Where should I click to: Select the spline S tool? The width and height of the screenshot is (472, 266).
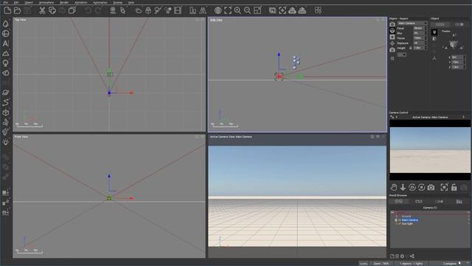(x=6, y=103)
